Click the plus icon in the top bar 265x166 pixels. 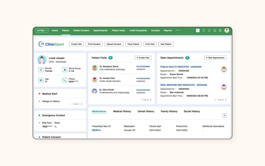pos(198,31)
